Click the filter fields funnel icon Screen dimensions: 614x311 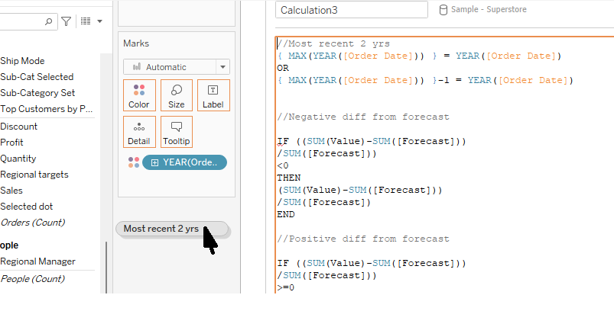pos(66,22)
